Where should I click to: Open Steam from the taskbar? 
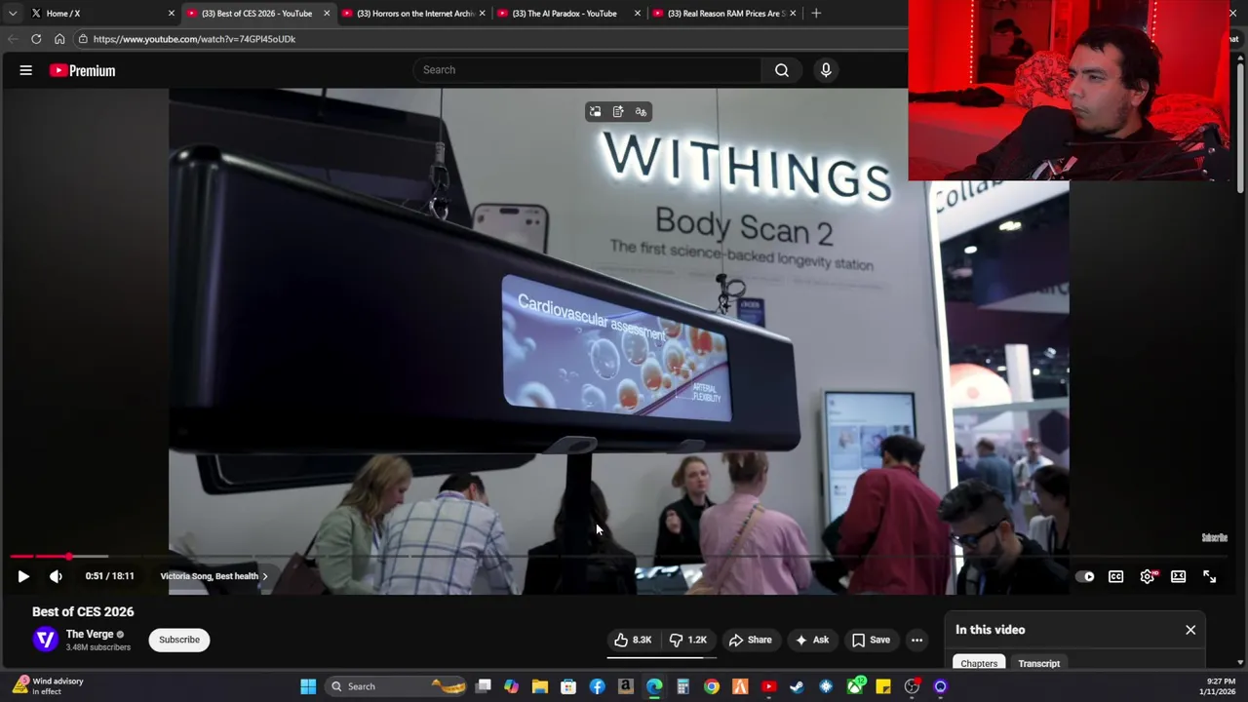tap(797, 686)
